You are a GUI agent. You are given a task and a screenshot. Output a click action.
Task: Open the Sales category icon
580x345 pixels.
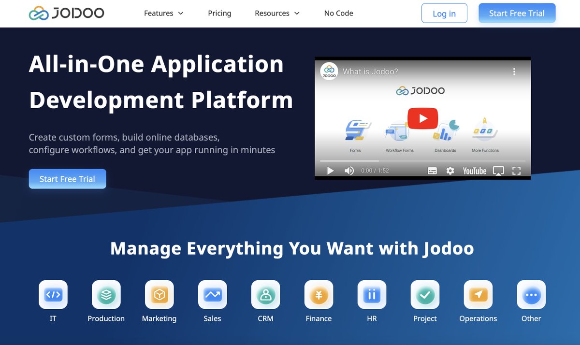click(213, 294)
